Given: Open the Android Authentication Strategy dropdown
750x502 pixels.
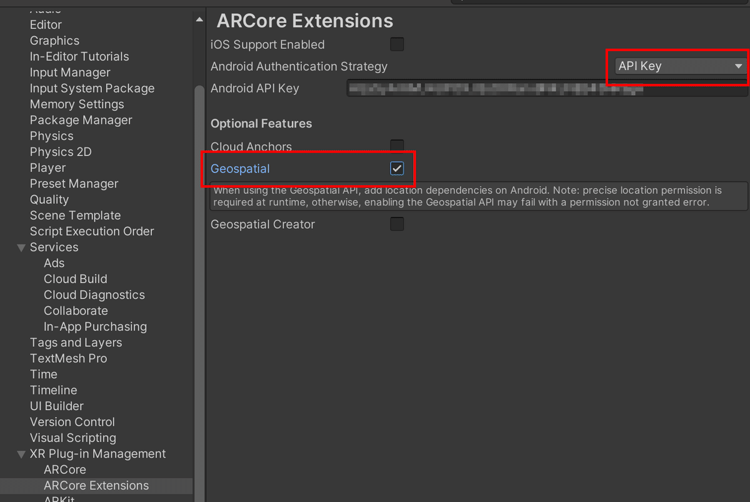Looking at the screenshot, I should (x=677, y=66).
